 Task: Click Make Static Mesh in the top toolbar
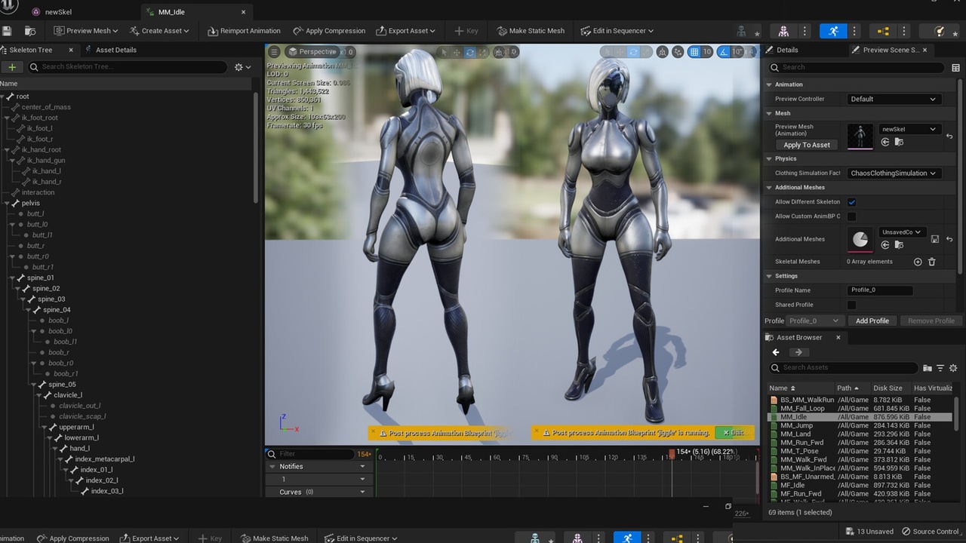coord(531,31)
